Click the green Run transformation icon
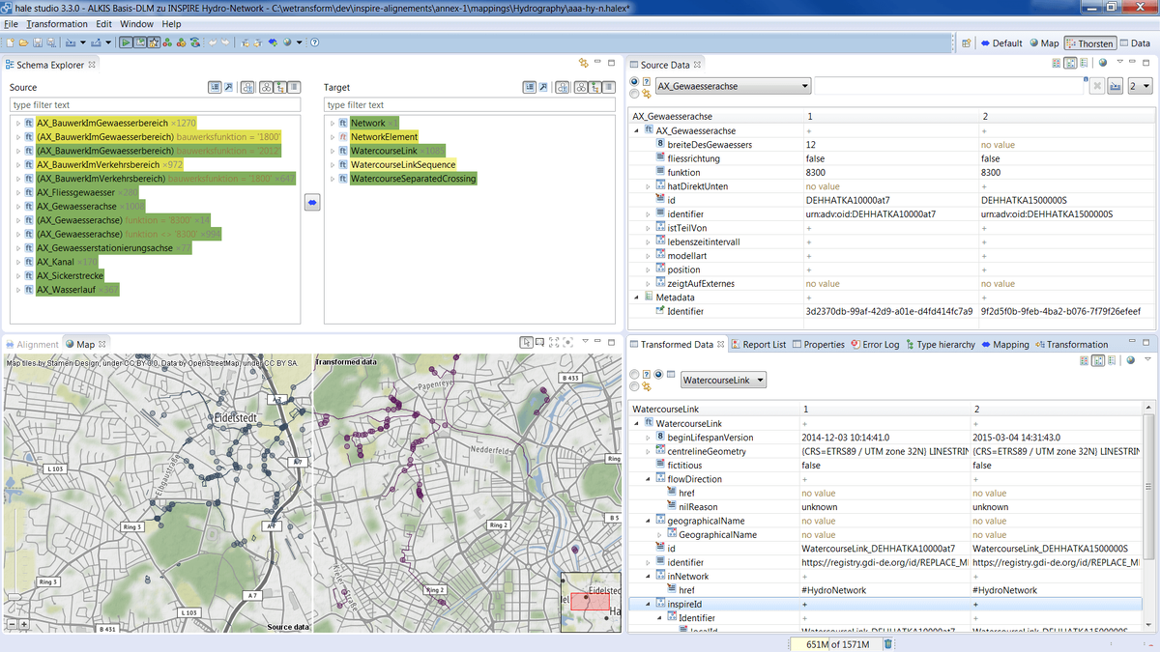This screenshot has width=1160, height=652. pos(126,43)
